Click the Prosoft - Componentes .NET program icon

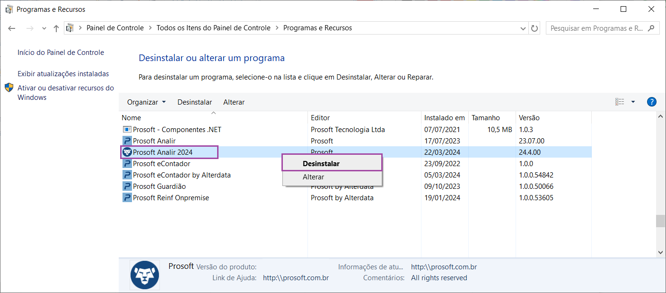(x=127, y=130)
